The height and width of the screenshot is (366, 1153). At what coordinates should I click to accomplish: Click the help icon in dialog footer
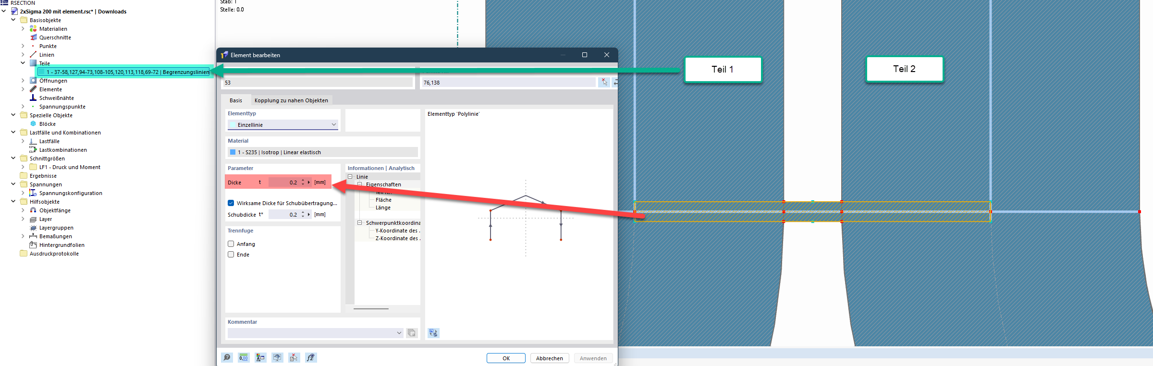click(227, 358)
